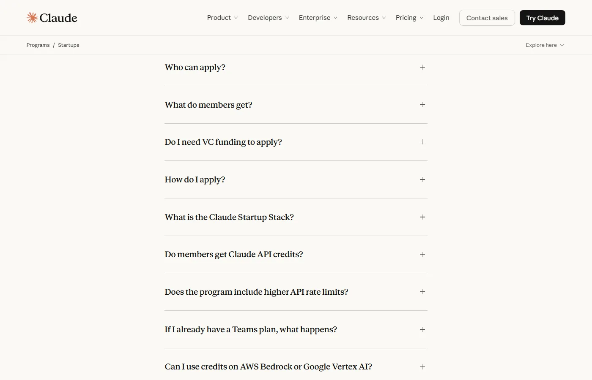Click plus icon next to 'How do I apply?'
Screen dimensions: 592x380
click(x=422, y=179)
